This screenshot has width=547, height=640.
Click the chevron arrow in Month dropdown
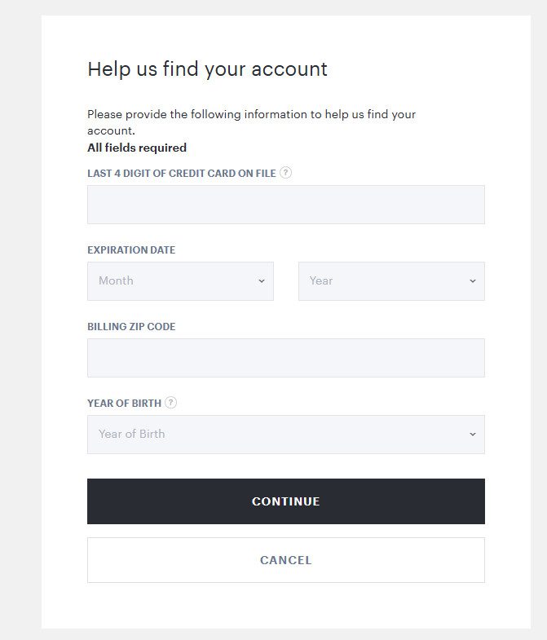[x=262, y=281]
